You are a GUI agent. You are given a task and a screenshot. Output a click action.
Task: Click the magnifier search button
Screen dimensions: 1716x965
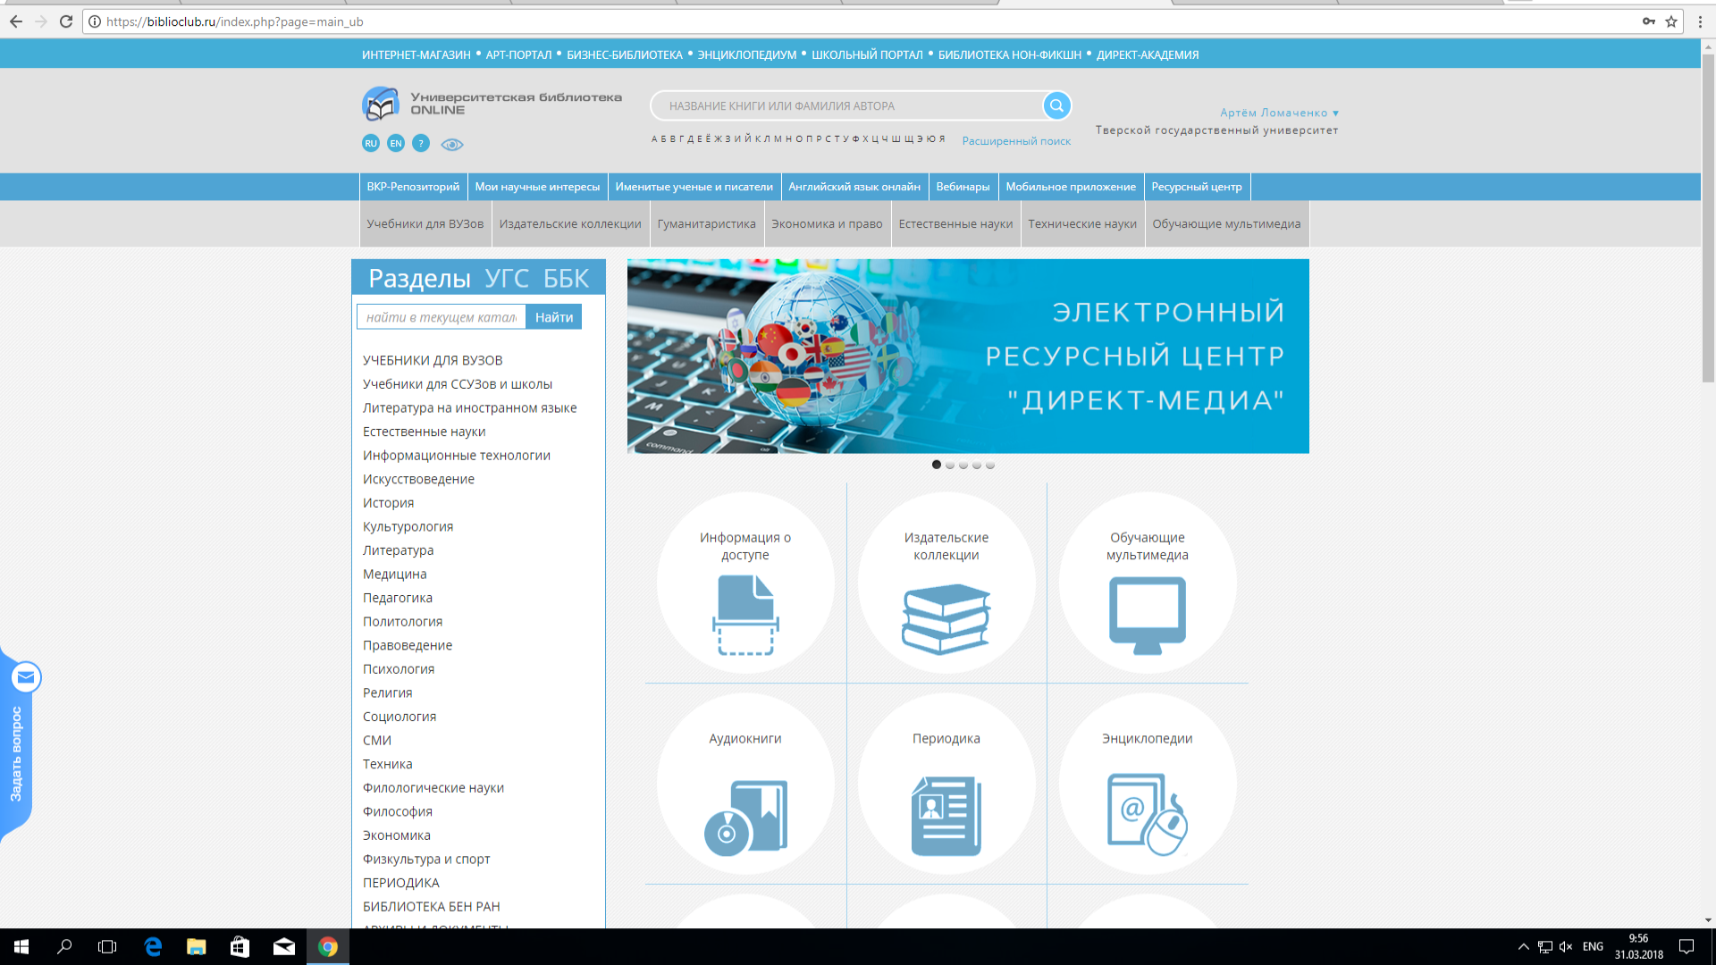pos(1056,105)
